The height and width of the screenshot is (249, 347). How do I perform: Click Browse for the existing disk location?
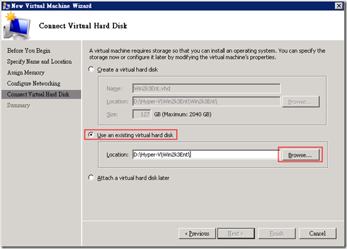click(x=300, y=155)
